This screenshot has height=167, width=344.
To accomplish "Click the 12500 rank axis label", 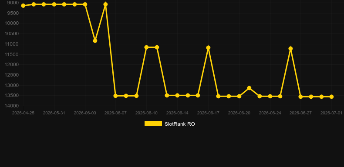I will tap(12, 75).
